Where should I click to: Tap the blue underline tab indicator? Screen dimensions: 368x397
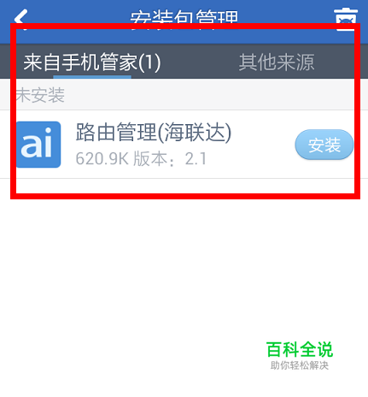click(x=92, y=77)
